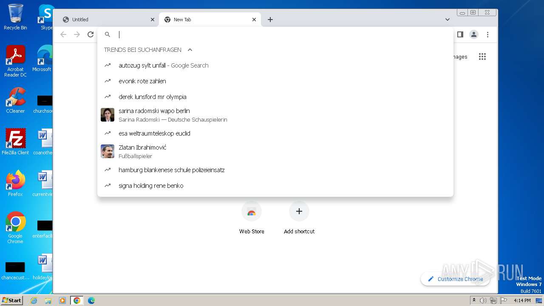Switch to the Untitled tab

(108, 20)
